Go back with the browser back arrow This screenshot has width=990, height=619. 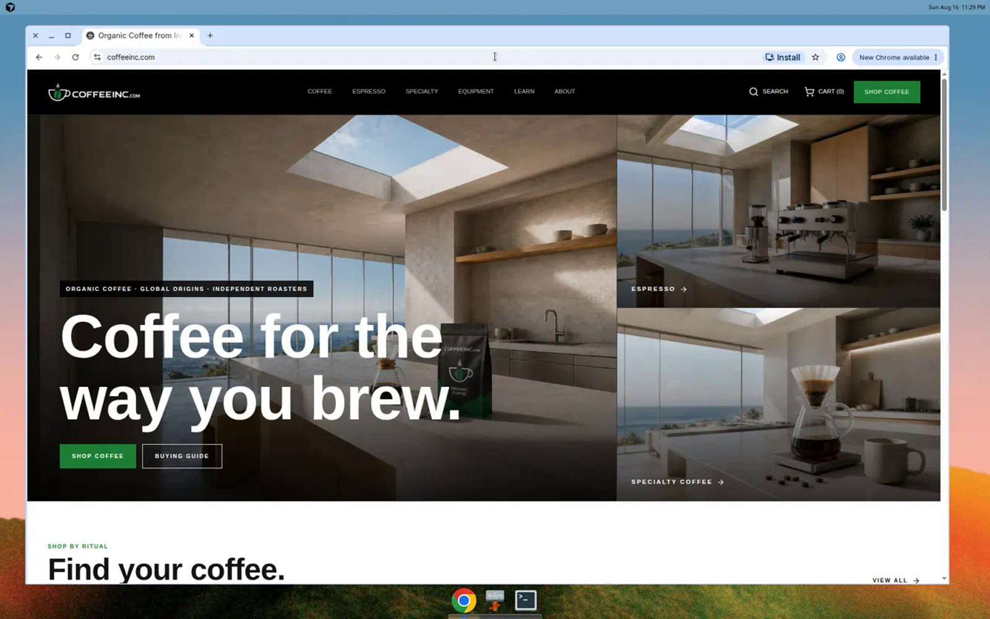(x=39, y=57)
